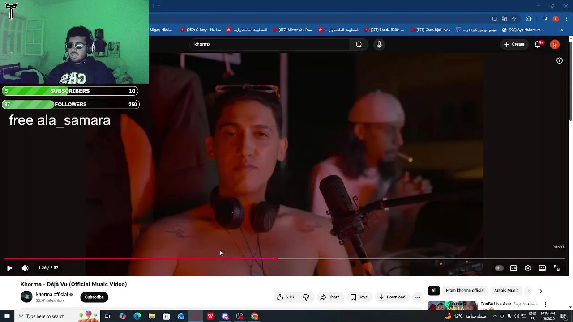Open khorma official channel avatar

pyautogui.click(x=26, y=297)
